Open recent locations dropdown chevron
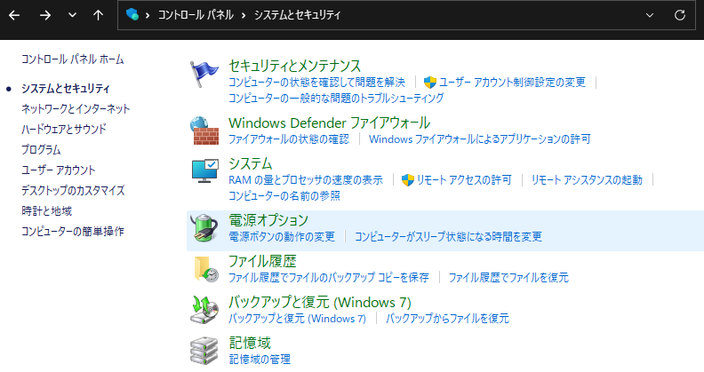This screenshot has width=704, height=372. point(72,15)
